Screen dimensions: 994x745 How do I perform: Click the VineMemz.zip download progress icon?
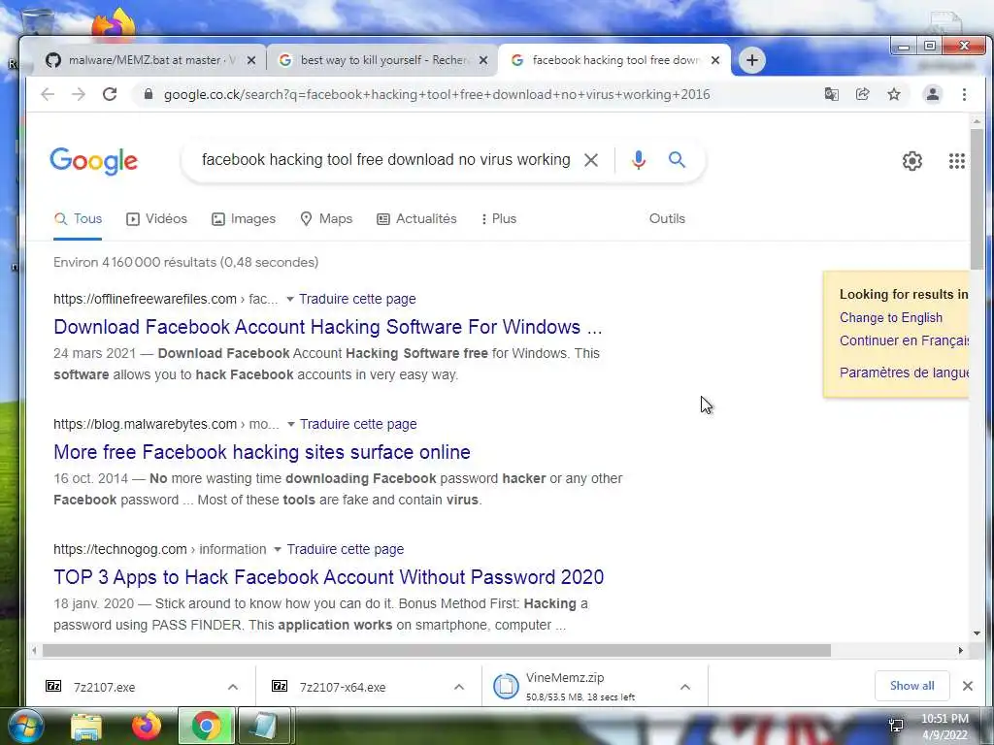[x=506, y=686]
